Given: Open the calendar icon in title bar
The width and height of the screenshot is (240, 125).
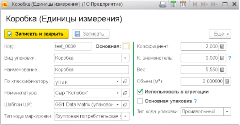Looking at the screenshot, I should click(x=183, y=4).
